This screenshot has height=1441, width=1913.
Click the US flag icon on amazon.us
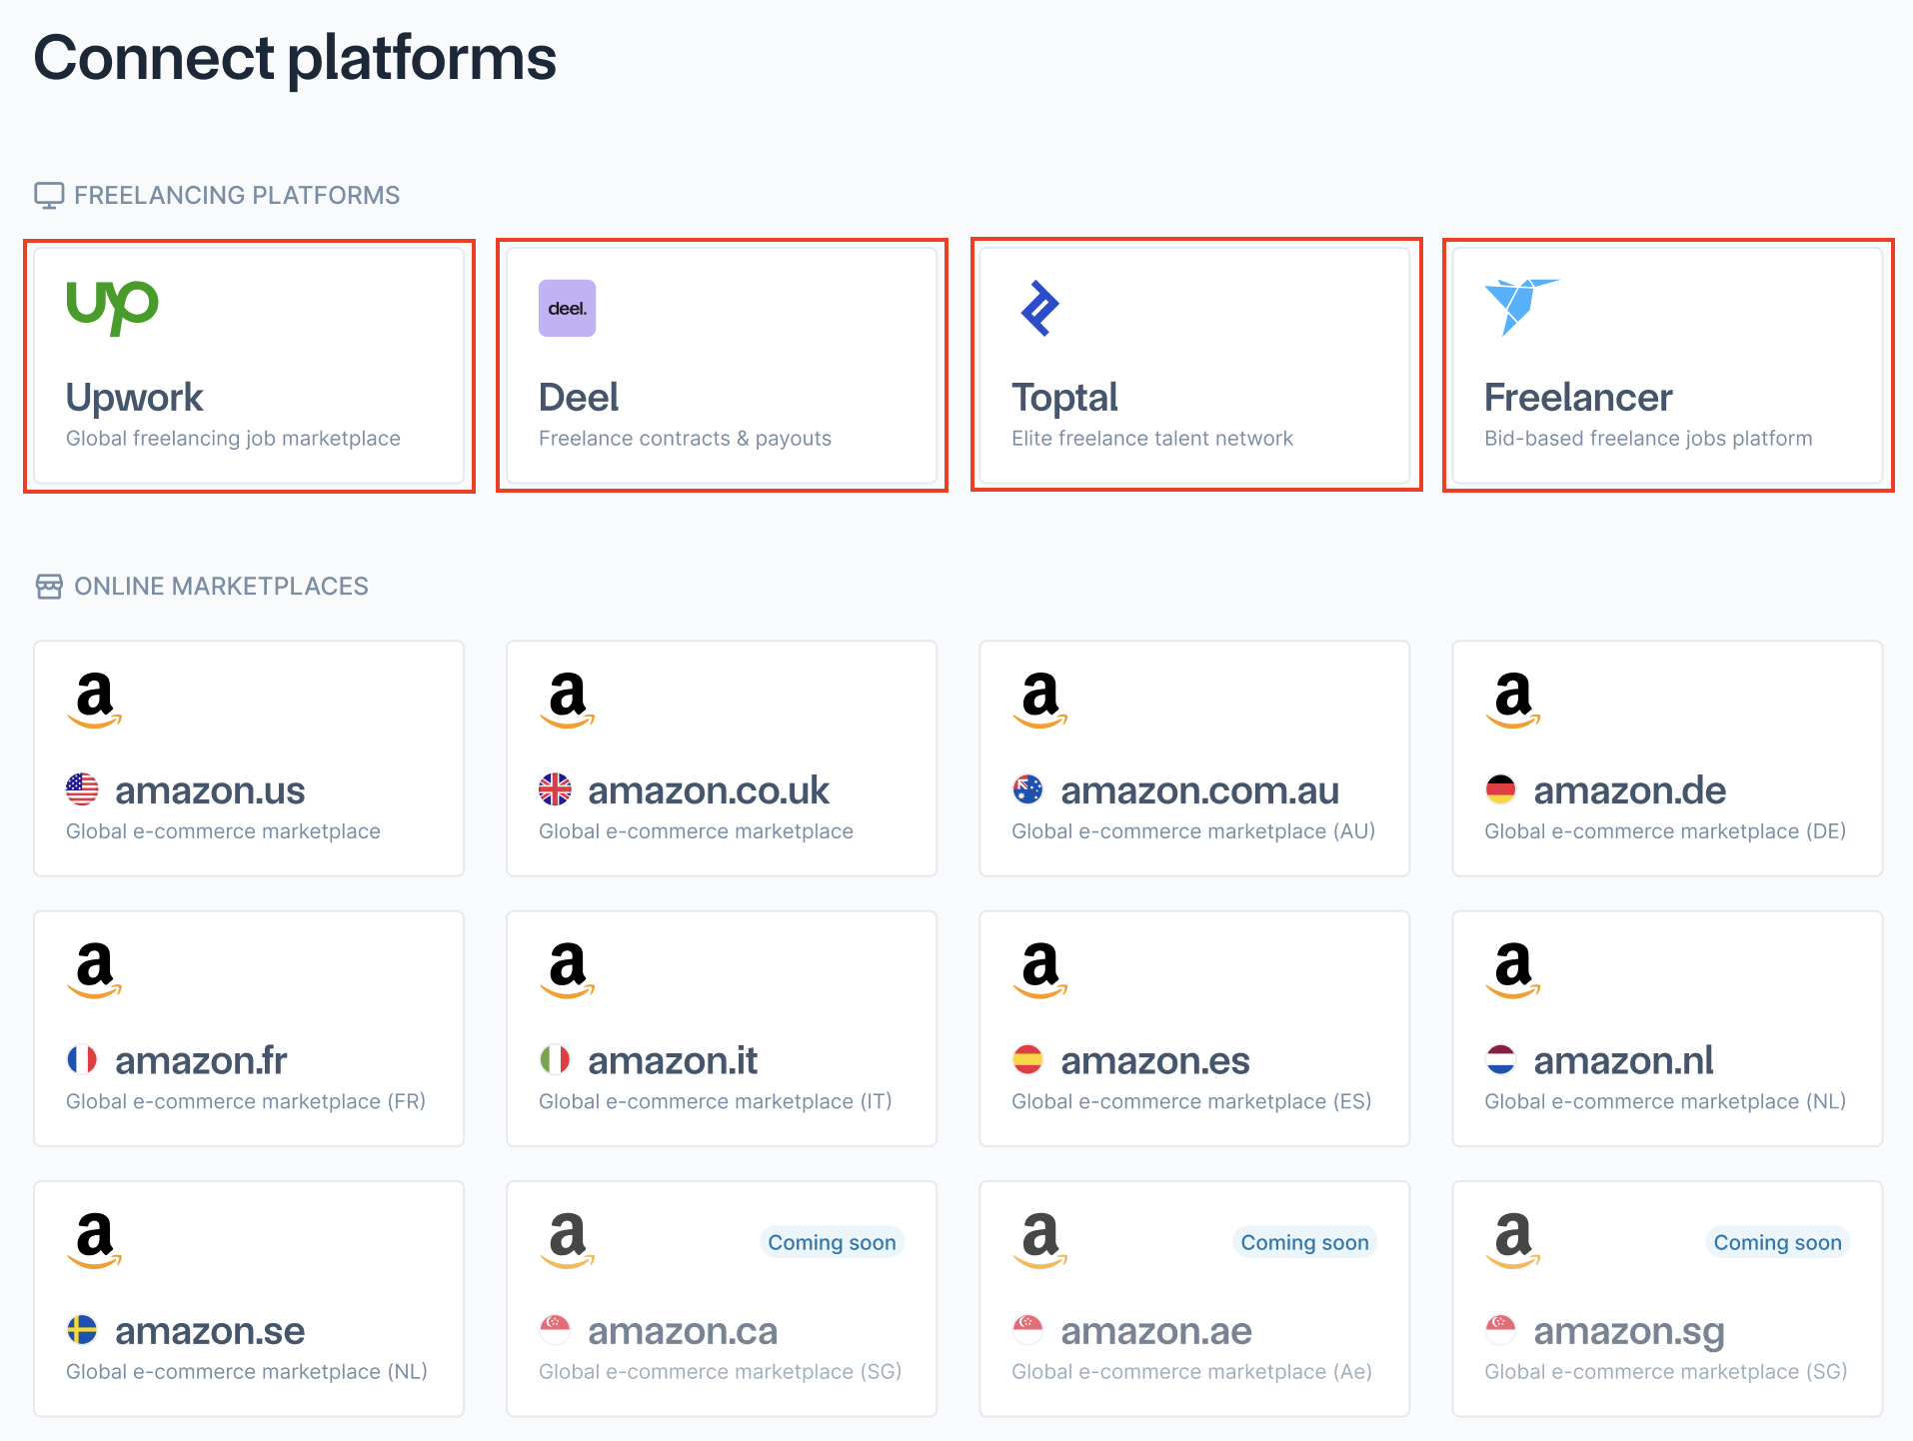click(83, 790)
